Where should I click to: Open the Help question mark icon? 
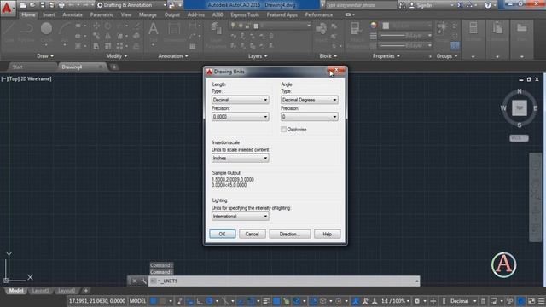click(x=488, y=5)
